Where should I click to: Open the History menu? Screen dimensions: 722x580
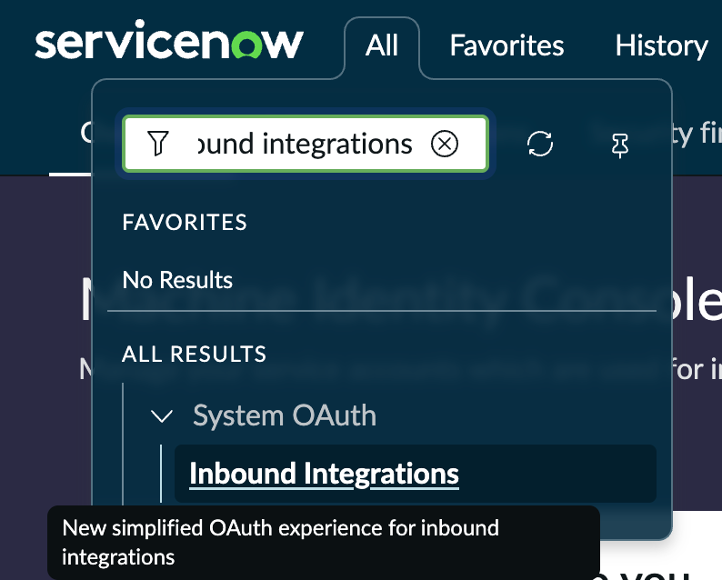point(662,45)
